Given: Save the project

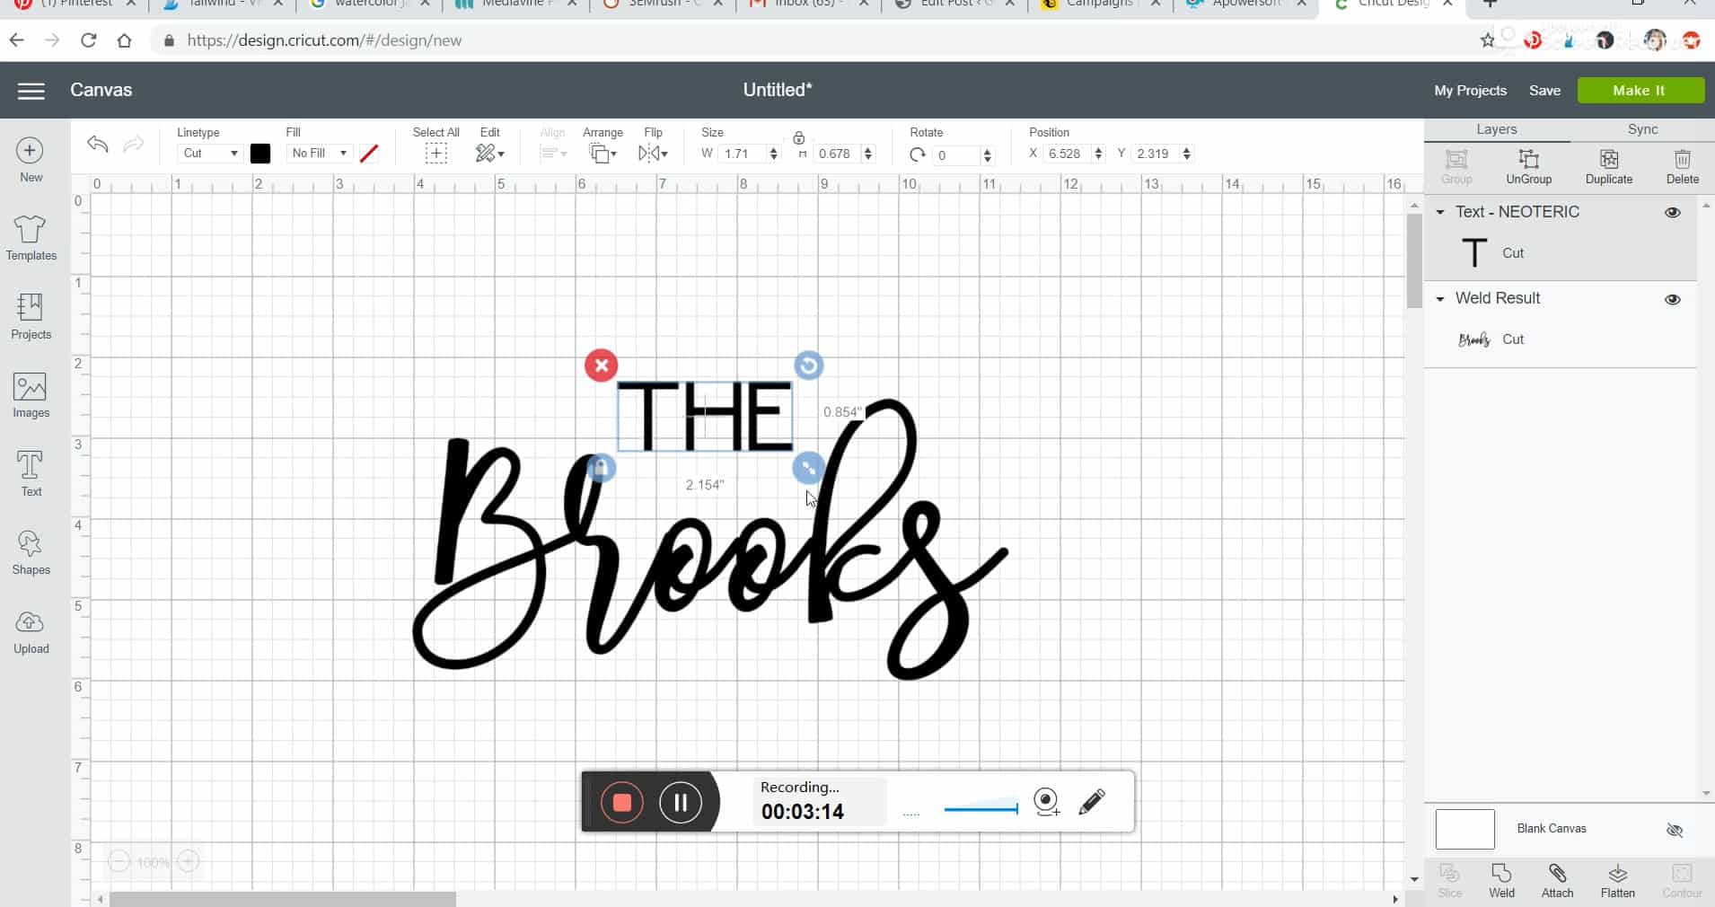Looking at the screenshot, I should [1544, 91].
